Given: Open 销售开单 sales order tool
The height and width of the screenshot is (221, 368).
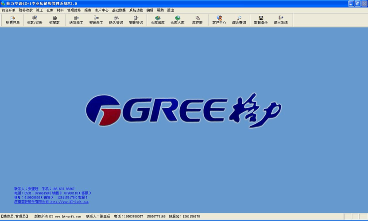Looking at the screenshot, I should pyautogui.click(x=13, y=20).
